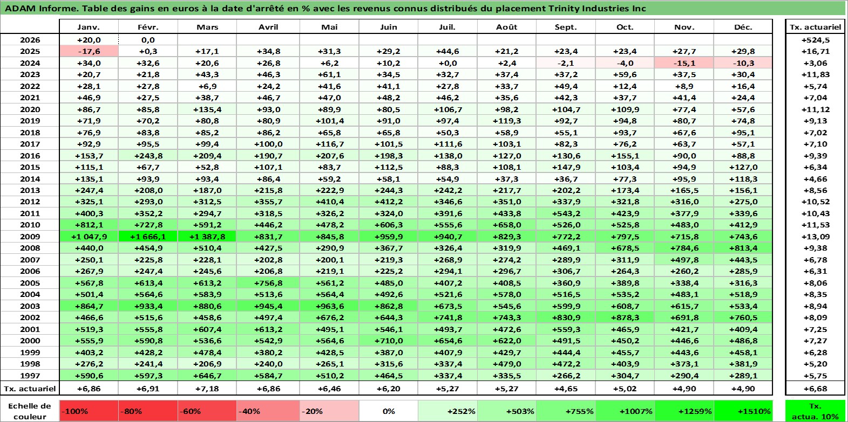Select the '+13,09' actuarial rate for 2009
This screenshot has height=422, width=848.
[x=815, y=237]
